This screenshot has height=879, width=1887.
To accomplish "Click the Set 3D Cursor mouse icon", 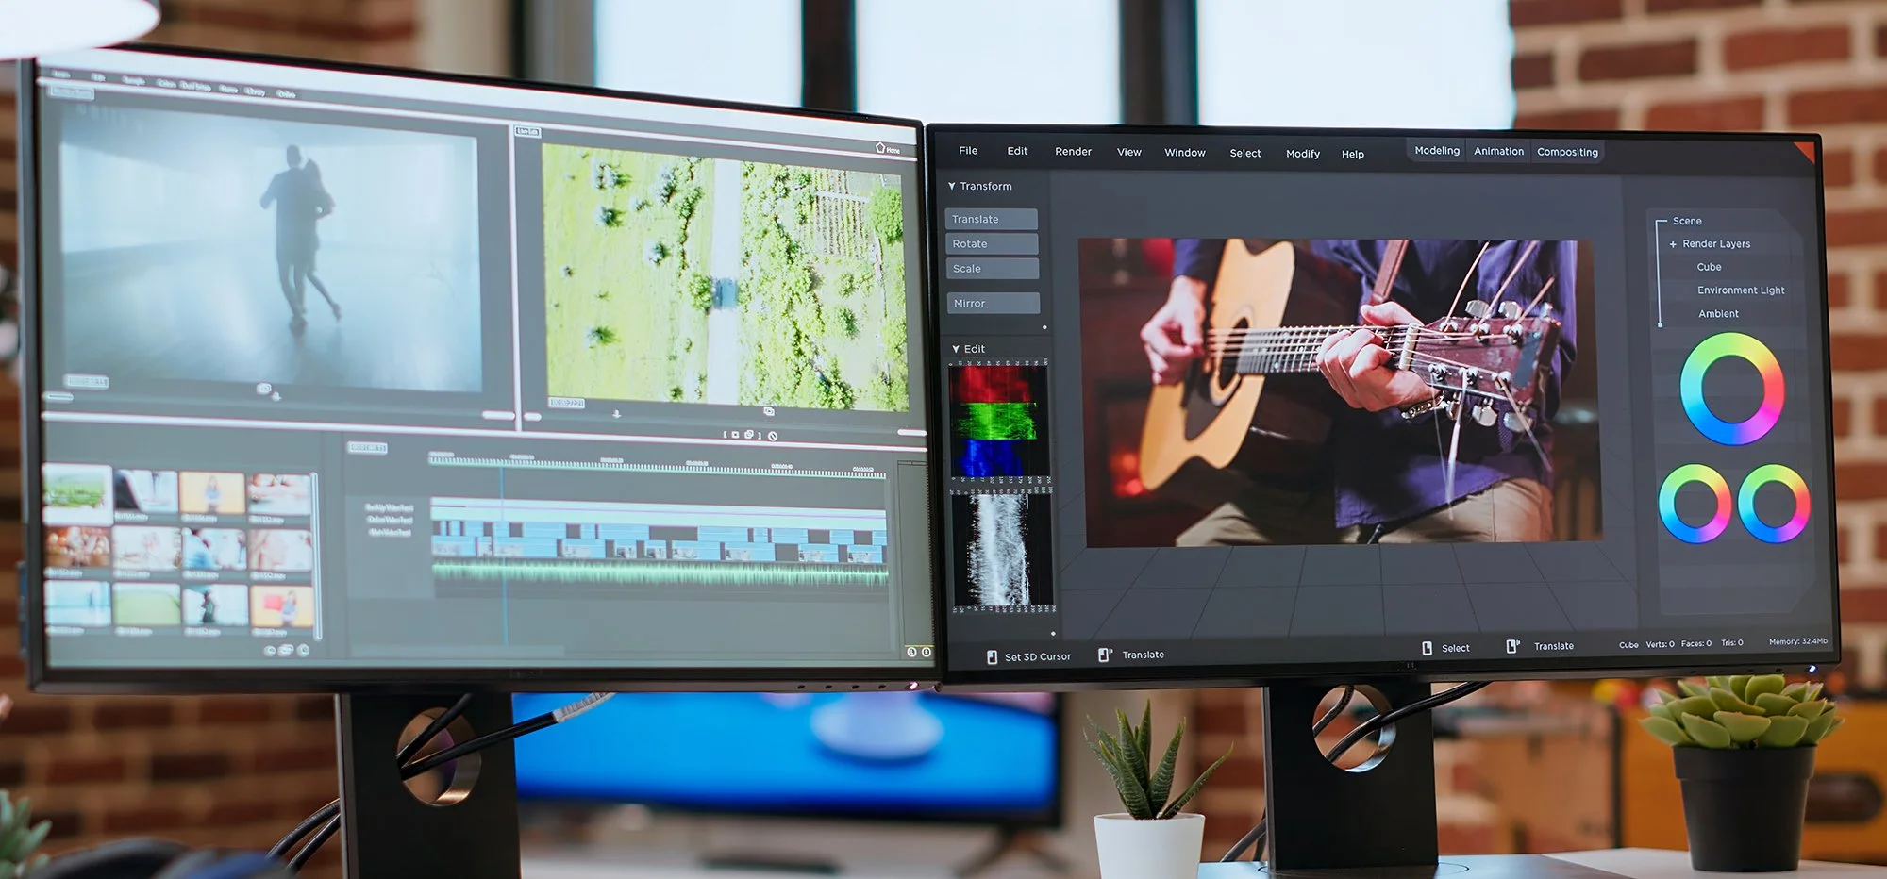I will 992,657.
